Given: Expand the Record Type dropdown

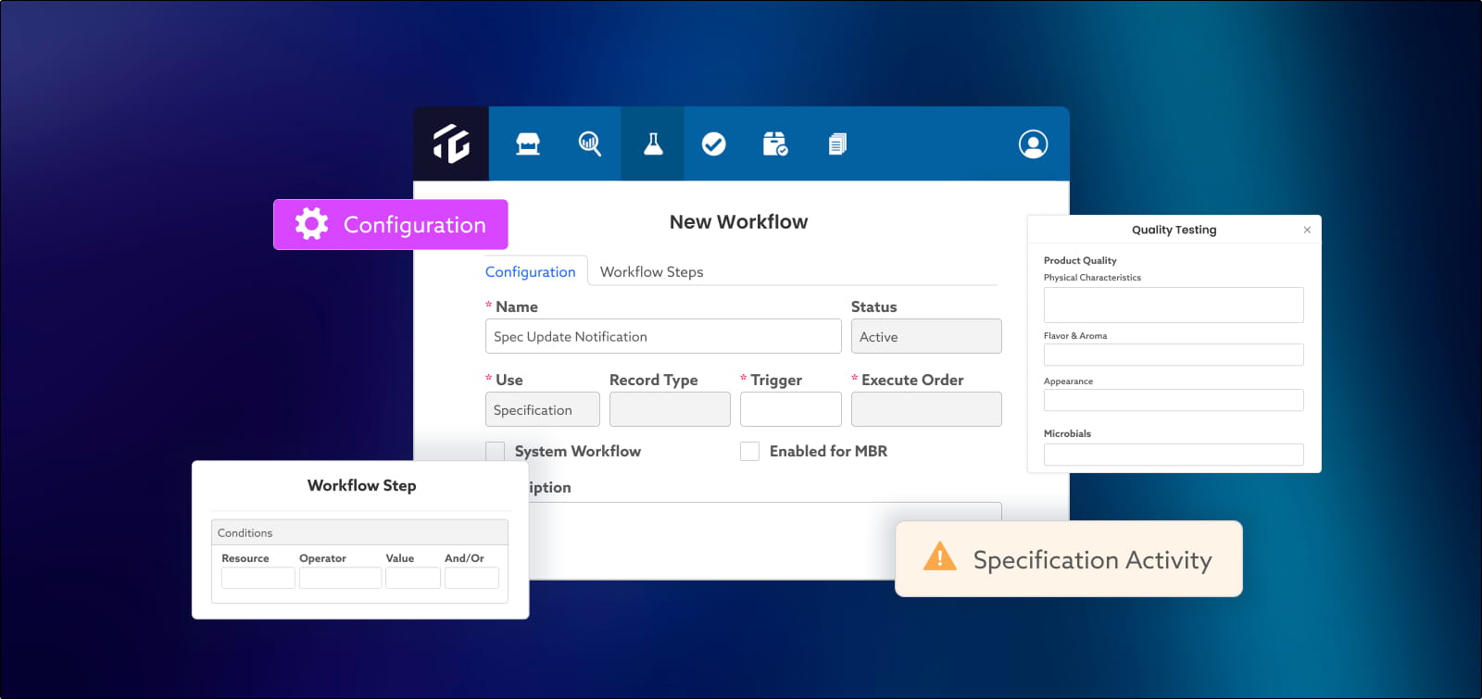Looking at the screenshot, I should 670,409.
